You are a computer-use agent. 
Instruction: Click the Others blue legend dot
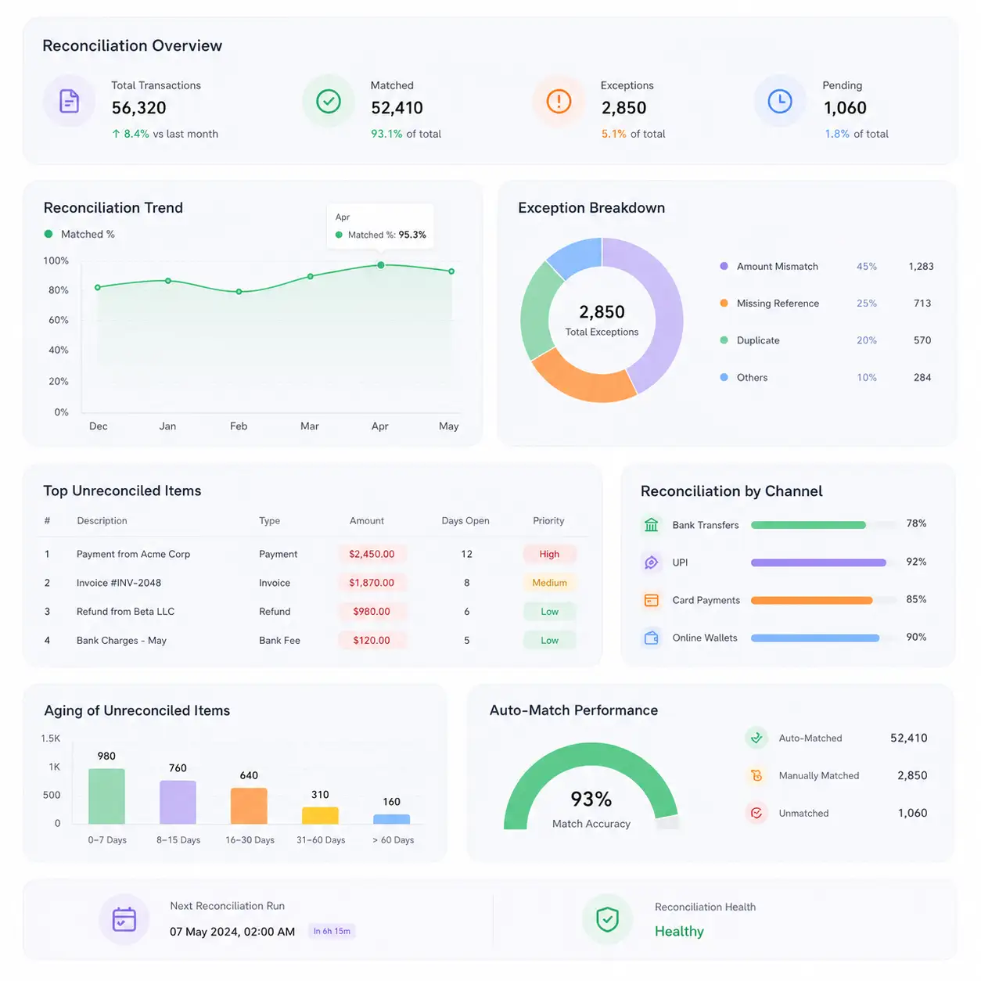(x=724, y=377)
